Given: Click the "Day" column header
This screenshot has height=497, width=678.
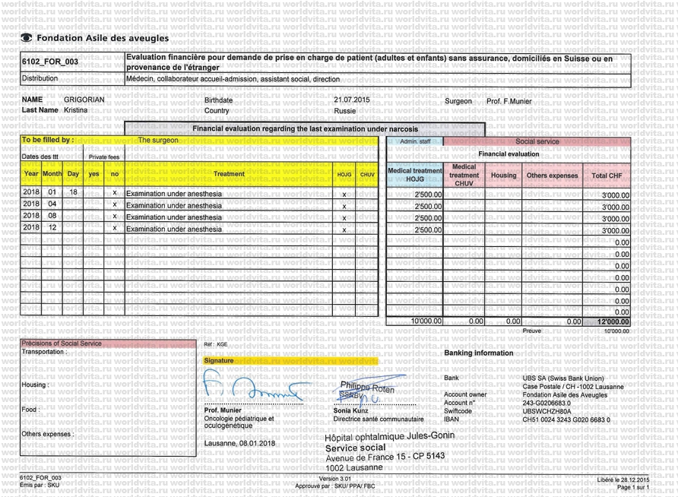Looking at the screenshot, I should (73, 174).
